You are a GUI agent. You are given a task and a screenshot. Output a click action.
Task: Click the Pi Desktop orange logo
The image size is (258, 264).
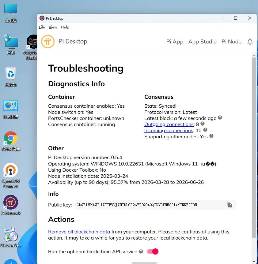pos(48,42)
